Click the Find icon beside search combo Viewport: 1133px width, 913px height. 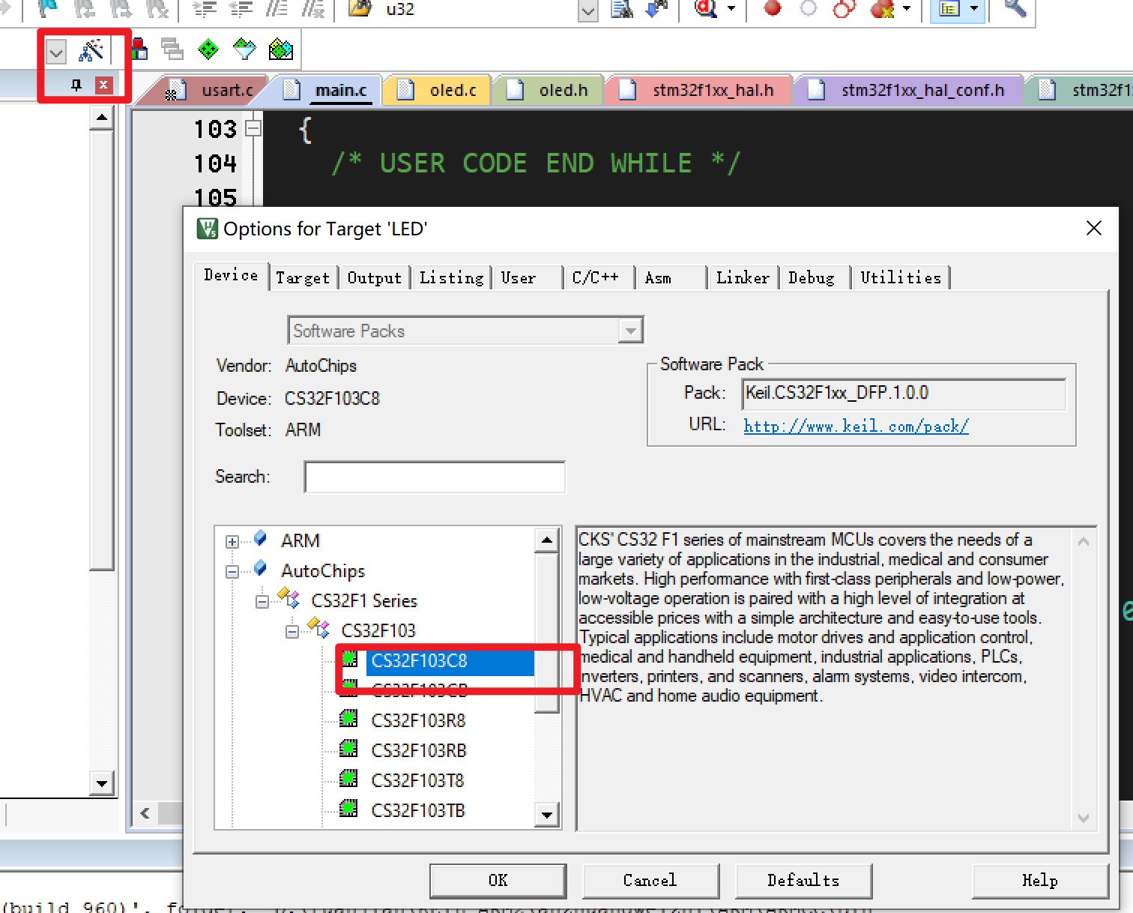[622, 9]
